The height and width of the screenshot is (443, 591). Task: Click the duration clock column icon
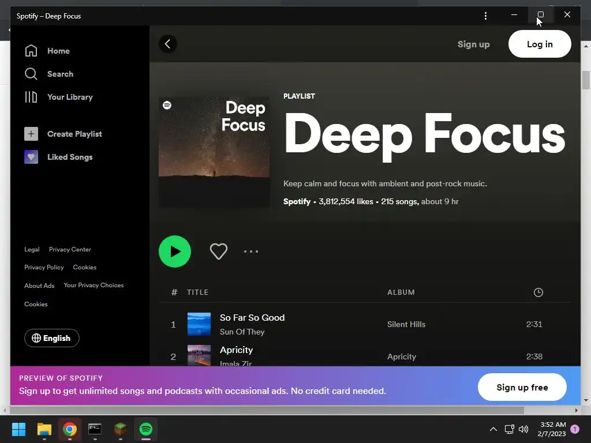pos(538,292)
